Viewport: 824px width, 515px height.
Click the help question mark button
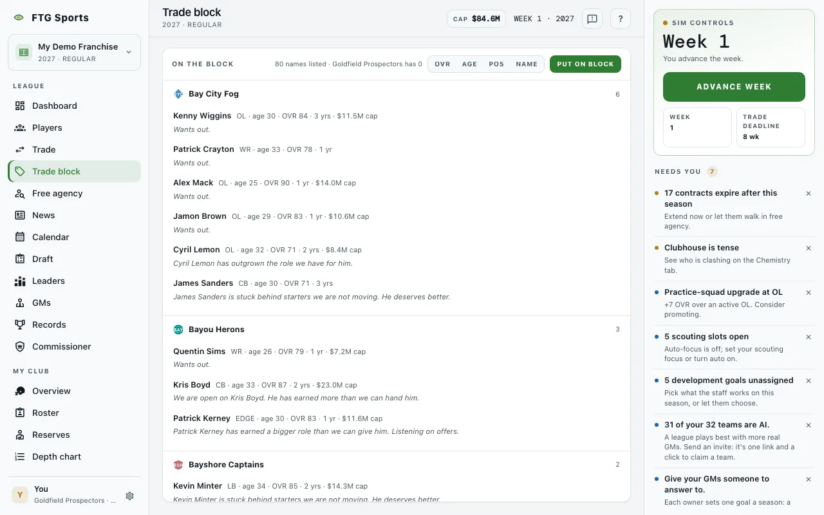[621, 19]
